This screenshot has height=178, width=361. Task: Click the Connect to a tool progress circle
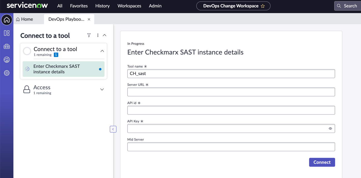(27, 51)
